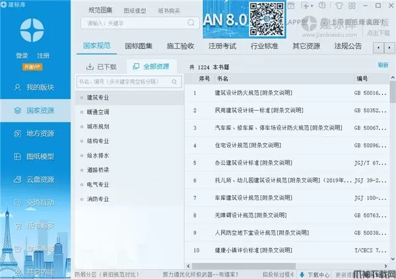Click the calendar sign-in icon in title bar

coord(291,5)
